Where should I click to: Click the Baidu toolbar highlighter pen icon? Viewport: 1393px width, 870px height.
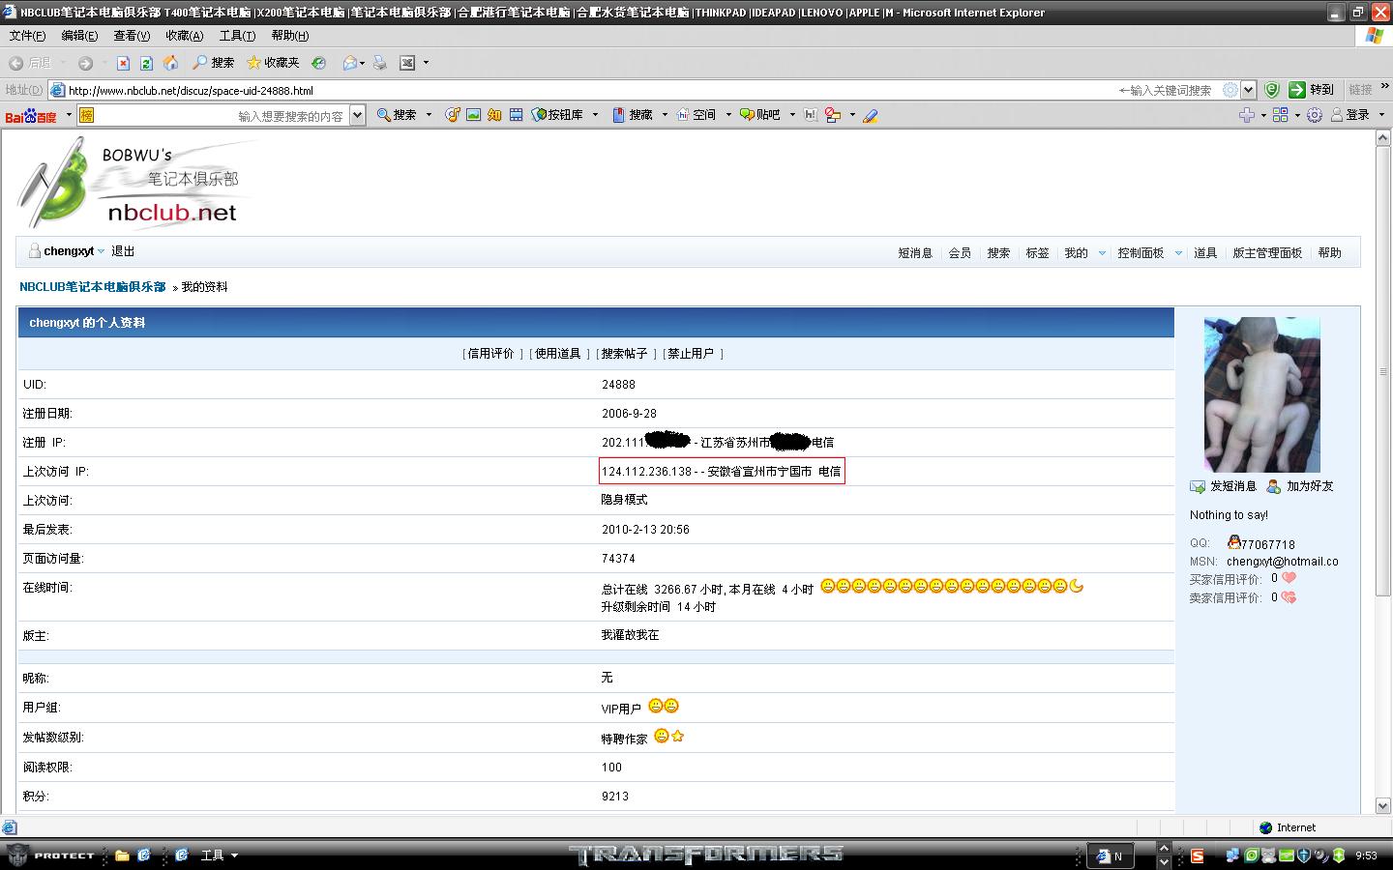pos(870,115)
